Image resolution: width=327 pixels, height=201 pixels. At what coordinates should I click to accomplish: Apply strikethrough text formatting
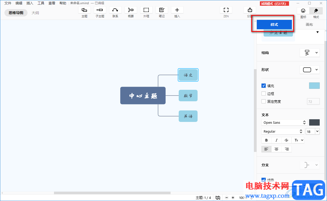click(x=286, y=140)
